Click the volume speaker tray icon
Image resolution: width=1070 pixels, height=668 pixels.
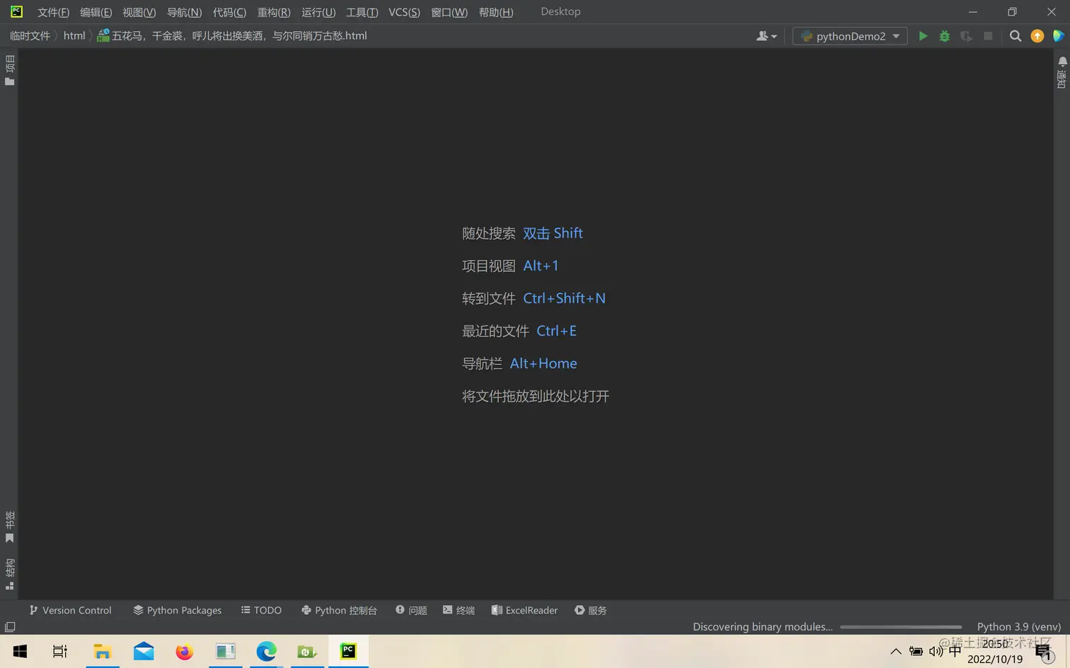[936, 651]
